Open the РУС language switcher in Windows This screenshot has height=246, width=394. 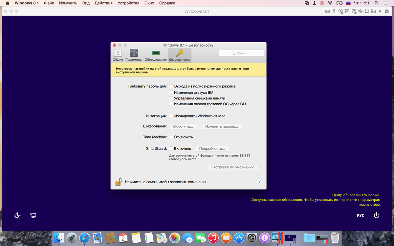click(361, 215)
